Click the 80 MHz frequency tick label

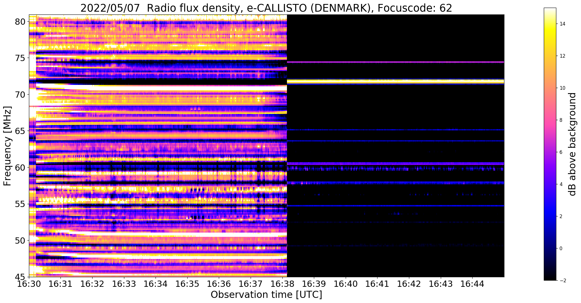20,22
